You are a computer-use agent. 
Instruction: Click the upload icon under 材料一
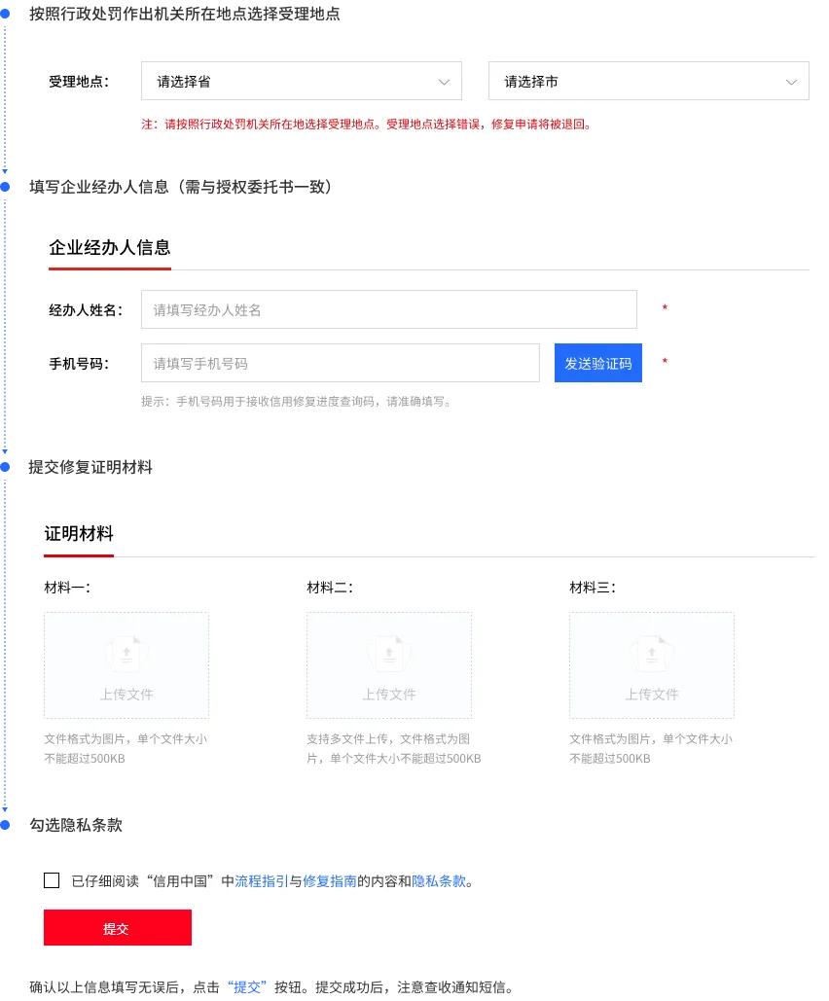(126, 654)
